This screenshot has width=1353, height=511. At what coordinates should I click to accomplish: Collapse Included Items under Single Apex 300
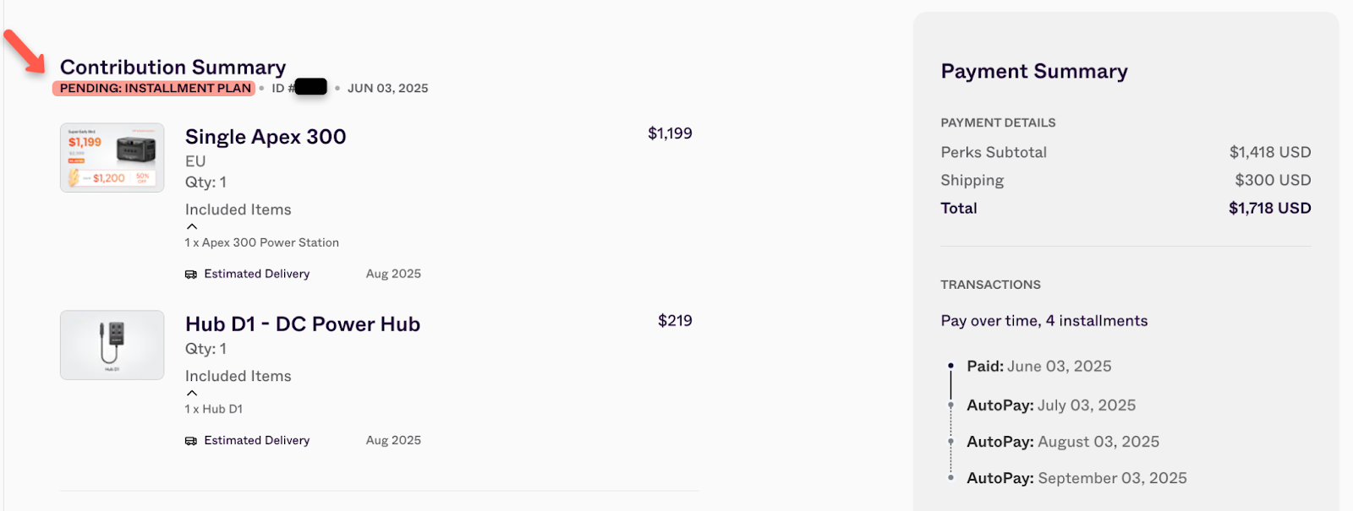192,226
